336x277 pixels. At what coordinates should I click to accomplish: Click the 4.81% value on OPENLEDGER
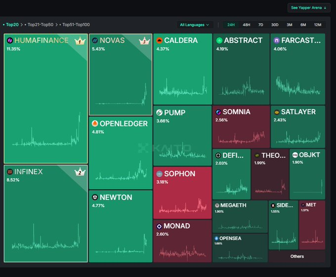[98, 132]
